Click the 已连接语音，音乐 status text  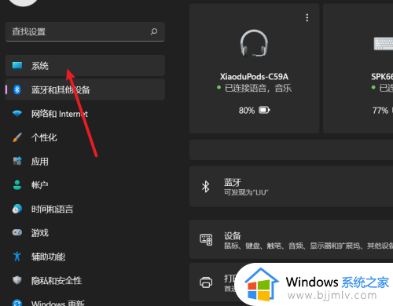pyautogui.click(x=258, y=88)
